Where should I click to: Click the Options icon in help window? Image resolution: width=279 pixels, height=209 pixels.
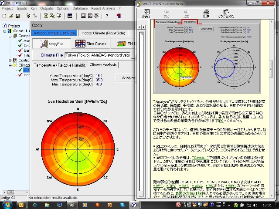pyautogui.click(x=226, y=13)
